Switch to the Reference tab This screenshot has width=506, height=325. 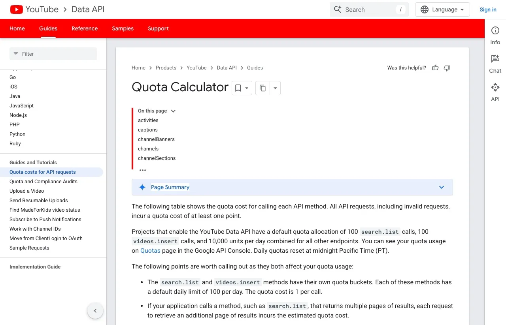tap(85, 28)
